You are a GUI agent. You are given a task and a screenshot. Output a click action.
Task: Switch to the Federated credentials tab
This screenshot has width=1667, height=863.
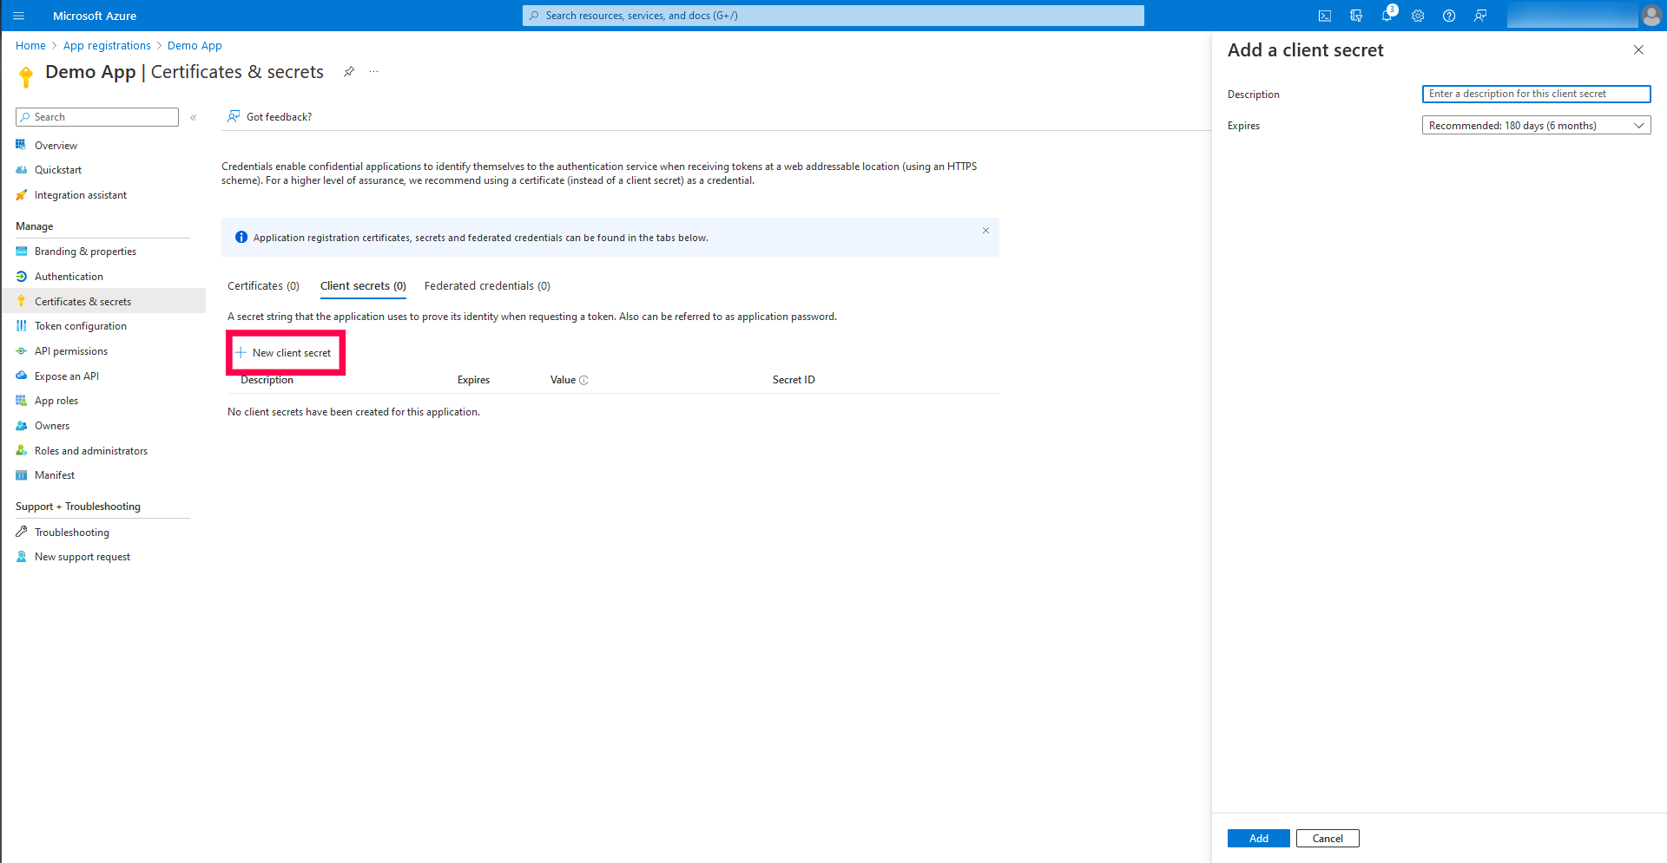pyautogui.click(x=486, y=285)
